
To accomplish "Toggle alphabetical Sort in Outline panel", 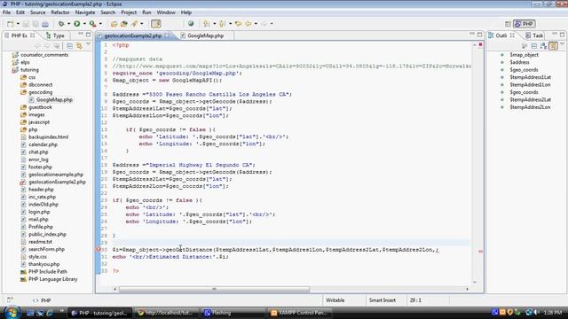I will (x=543, y=46).
